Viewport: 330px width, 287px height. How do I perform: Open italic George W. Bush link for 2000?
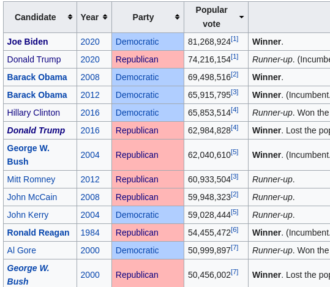[x=28, y=275]
